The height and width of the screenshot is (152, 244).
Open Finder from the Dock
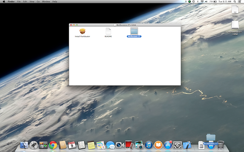[24, 145]
